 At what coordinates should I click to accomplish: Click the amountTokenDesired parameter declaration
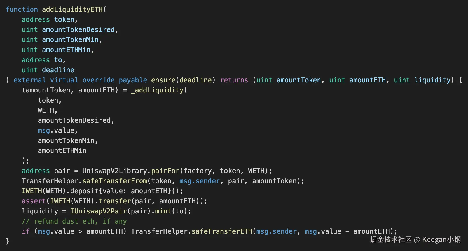(78, 30)
